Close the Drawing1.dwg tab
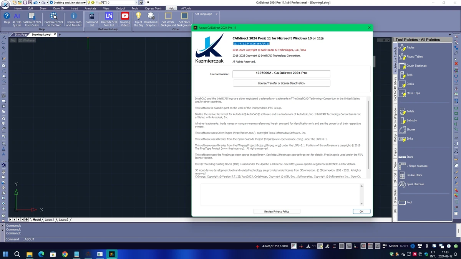461x259 pixels. [55, 35]
